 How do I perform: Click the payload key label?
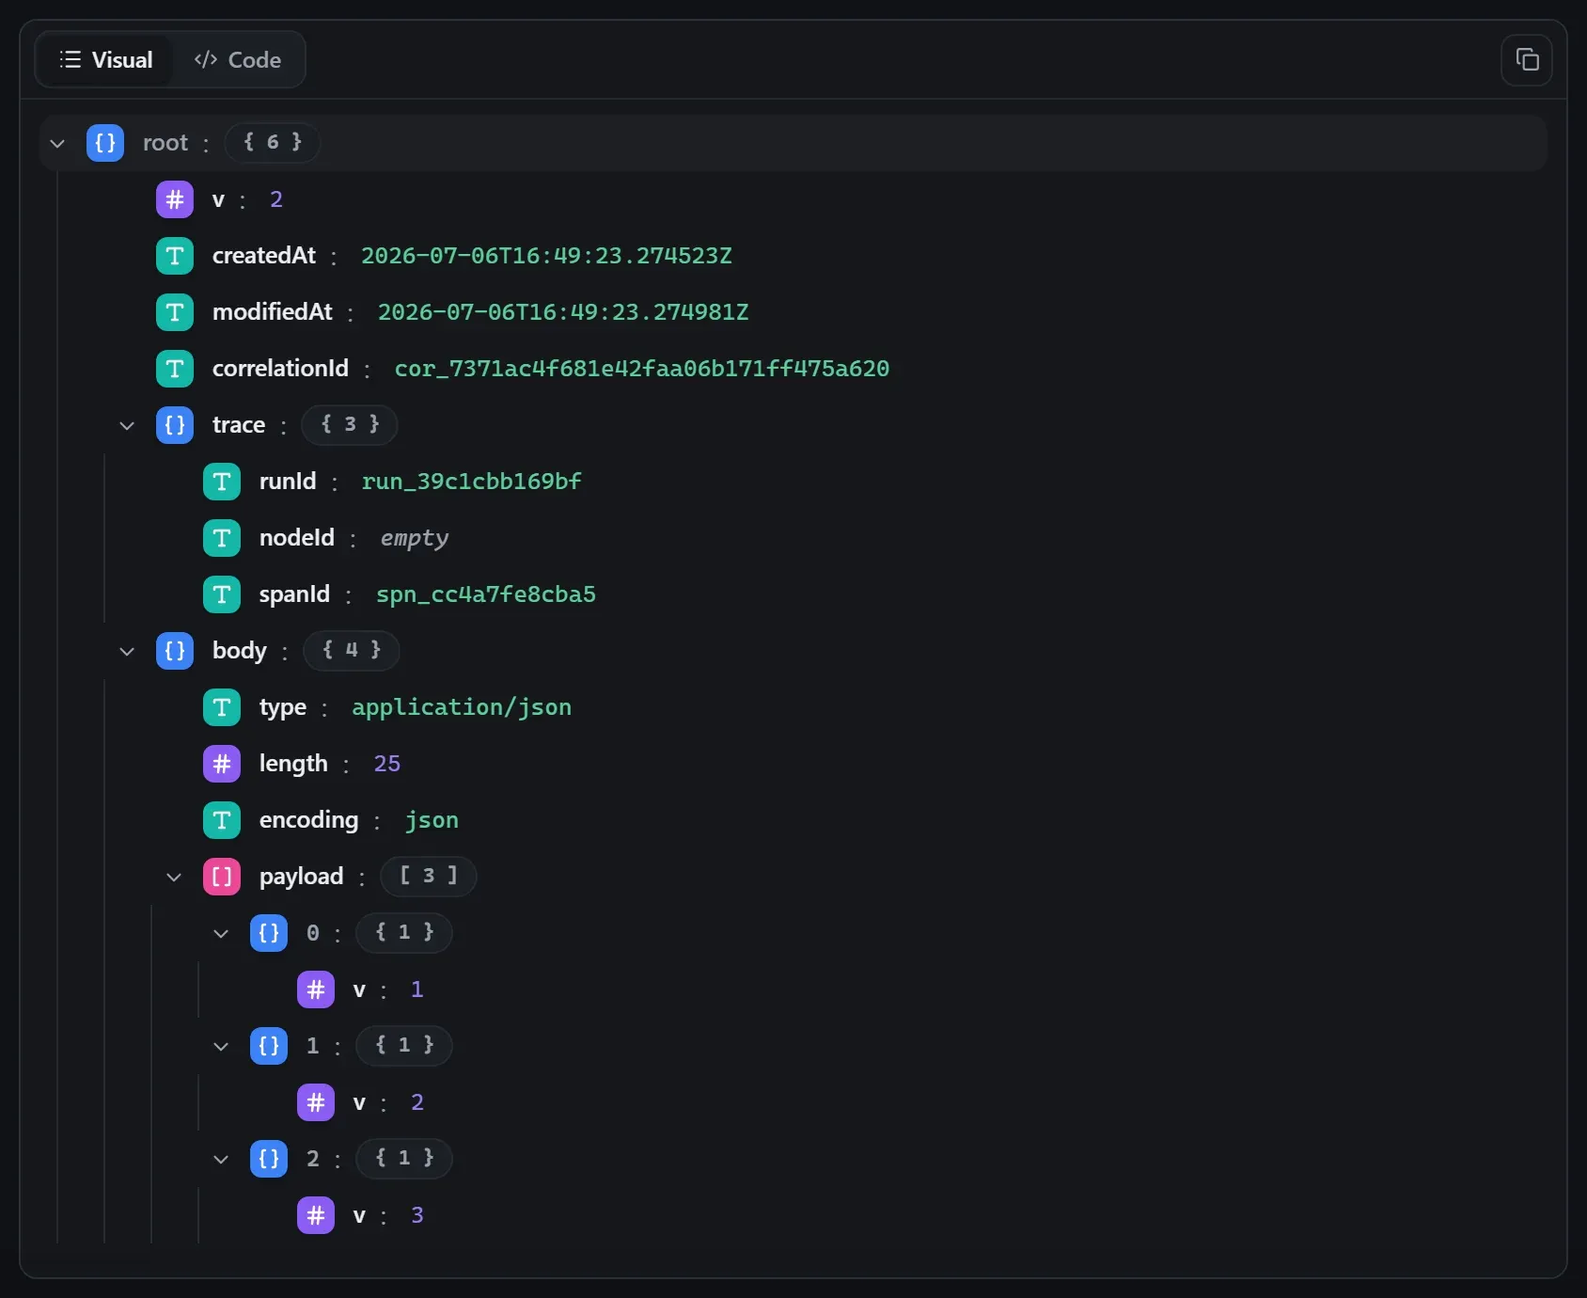(x=302, y=877)
